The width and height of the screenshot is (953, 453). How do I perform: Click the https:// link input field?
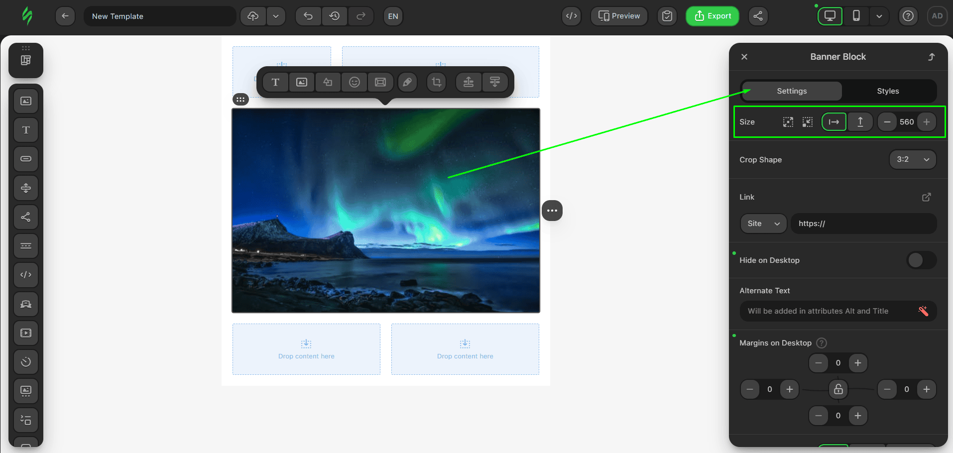(x=863, y=224)
